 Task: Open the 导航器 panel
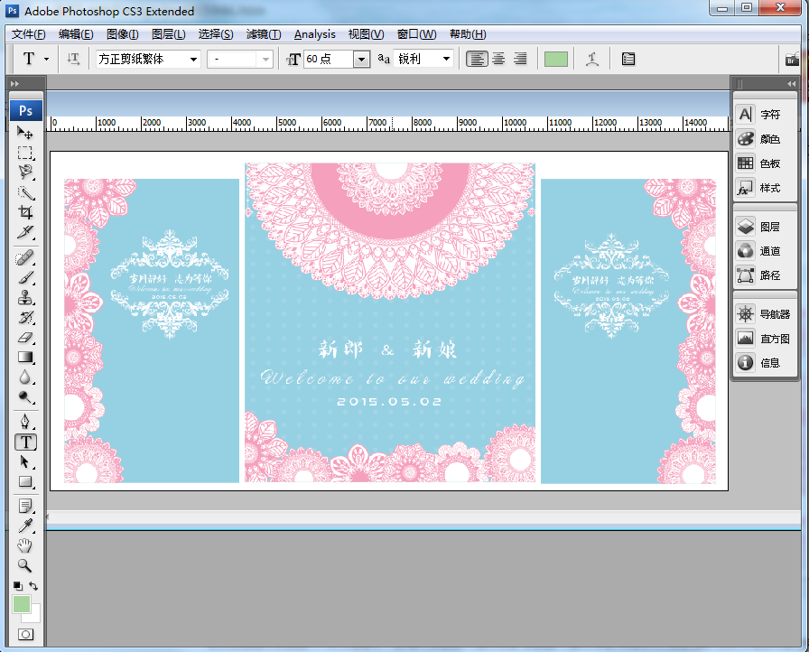pos(765,313)
